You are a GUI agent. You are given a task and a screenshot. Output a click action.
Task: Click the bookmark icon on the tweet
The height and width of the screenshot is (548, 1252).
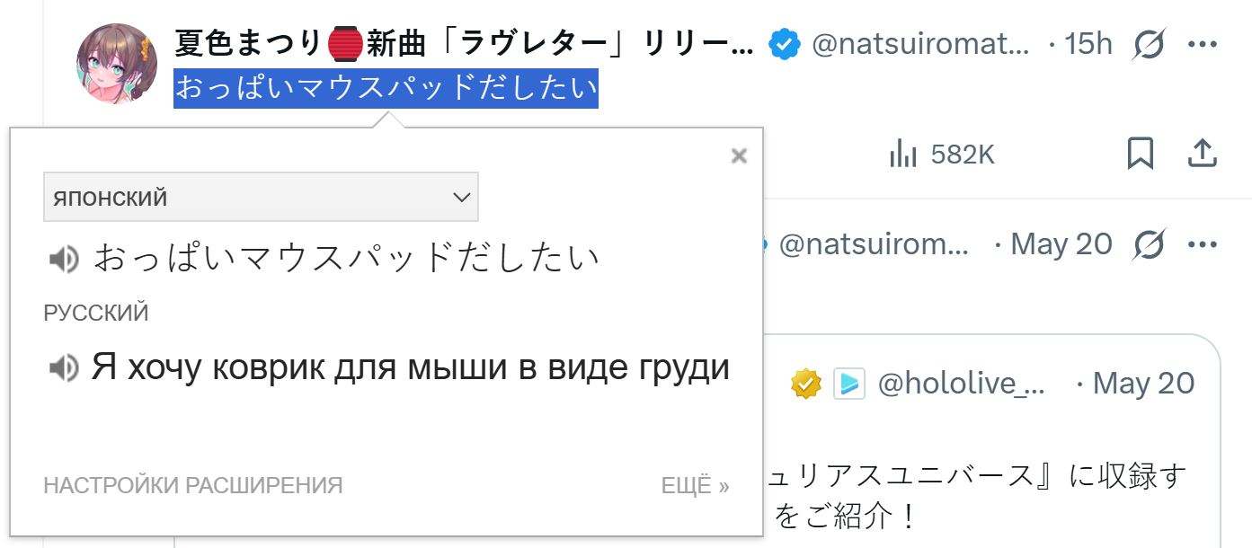[x=1141, y=154]
